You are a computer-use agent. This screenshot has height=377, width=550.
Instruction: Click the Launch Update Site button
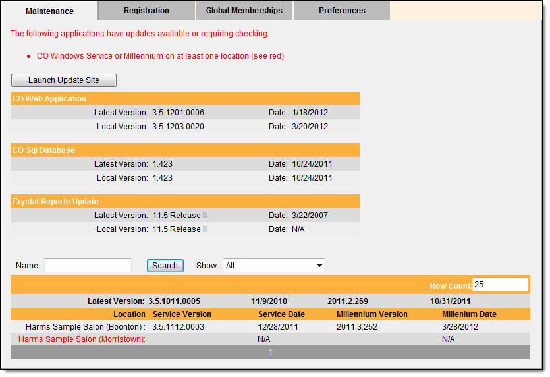pyautogui.click(x=64, y=80)
